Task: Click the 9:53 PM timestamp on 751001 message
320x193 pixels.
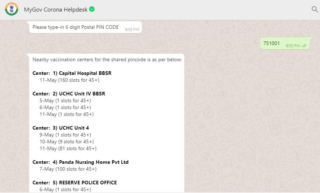Action: [293, 46]
